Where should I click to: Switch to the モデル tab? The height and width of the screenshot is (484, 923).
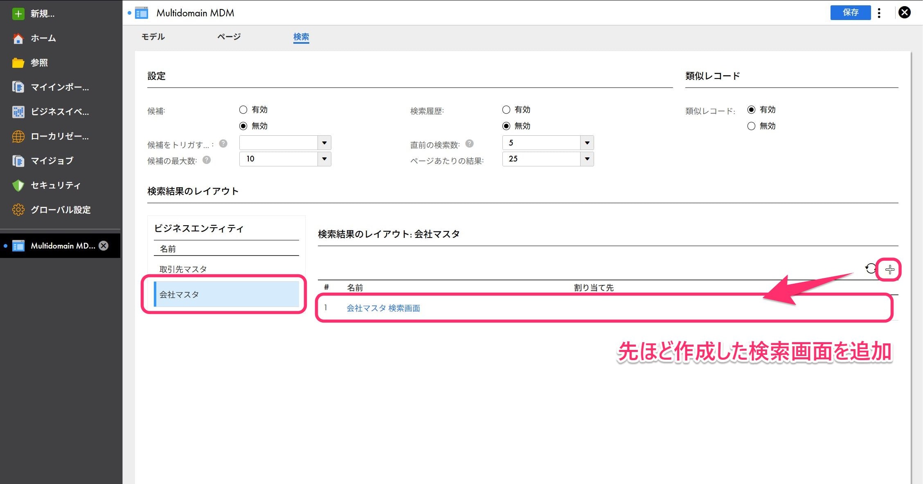[x=153, y=37]
